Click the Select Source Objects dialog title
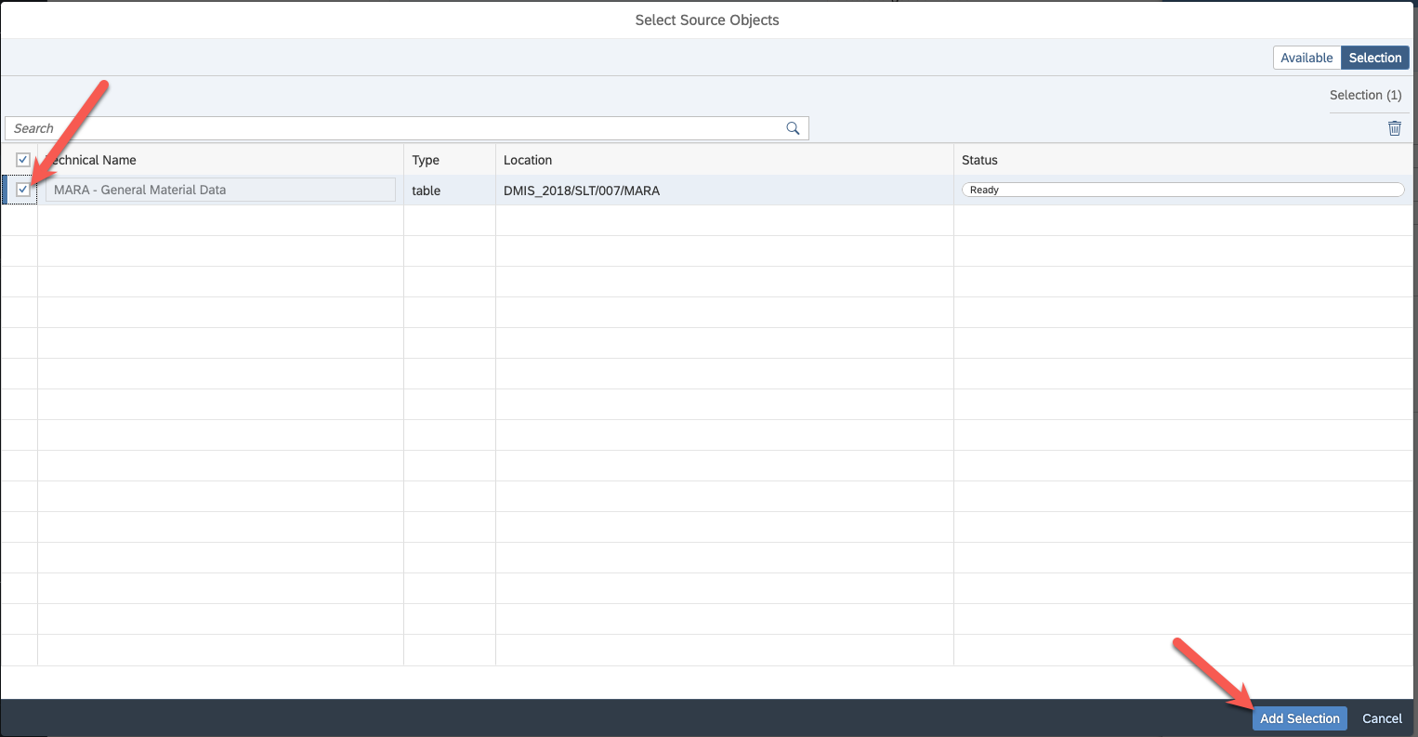 [707, 20]
